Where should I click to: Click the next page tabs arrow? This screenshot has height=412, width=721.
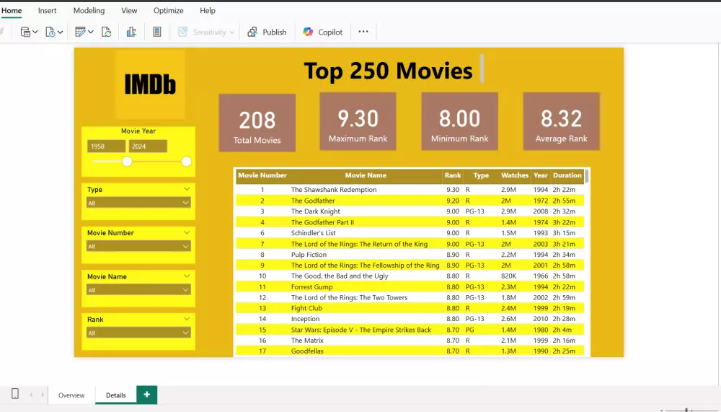point(43,395)
